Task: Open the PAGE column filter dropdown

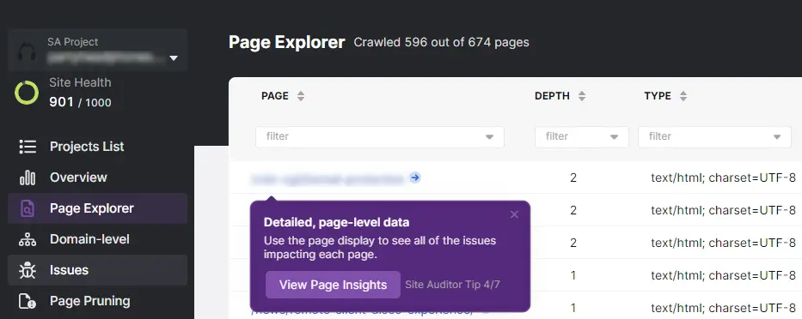Action: [x=380, y=137]
